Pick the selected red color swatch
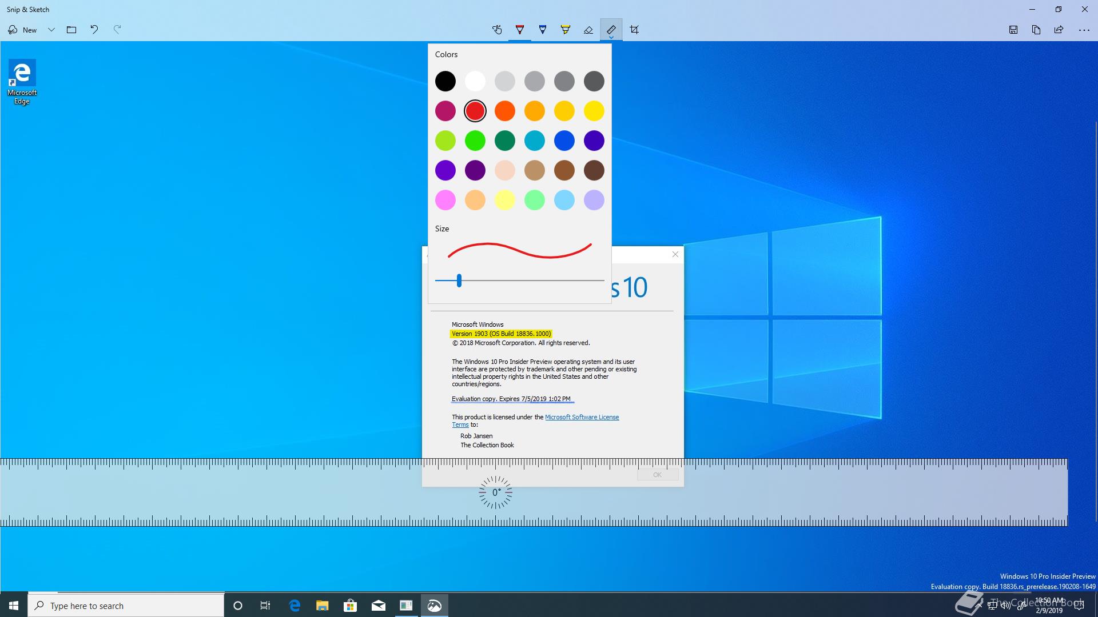This screenshot has width=1098, height=617. (475, 111)
